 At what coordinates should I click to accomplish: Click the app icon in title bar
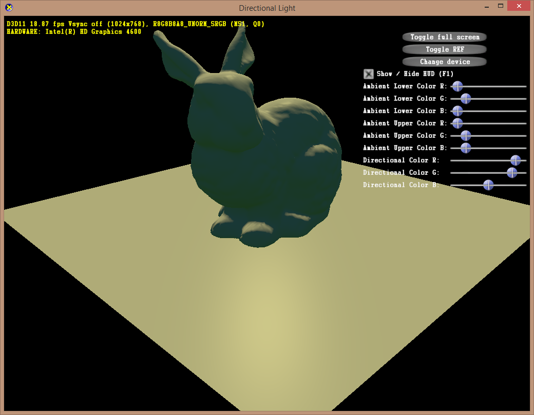(x=9, y=7)
